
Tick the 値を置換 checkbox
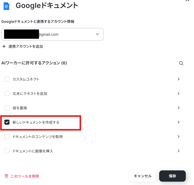[x=7, y=108]
